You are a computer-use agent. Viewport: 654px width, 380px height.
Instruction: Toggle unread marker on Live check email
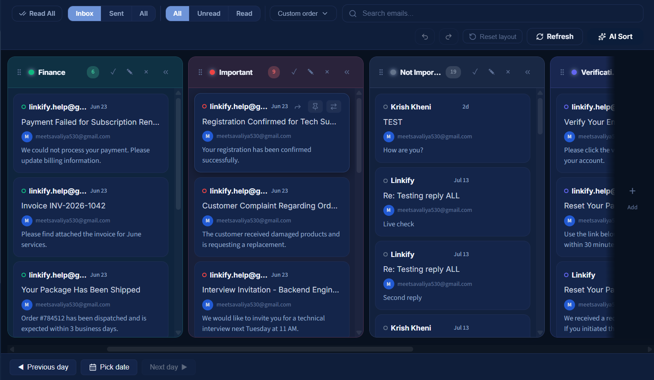tap(386, 180)
